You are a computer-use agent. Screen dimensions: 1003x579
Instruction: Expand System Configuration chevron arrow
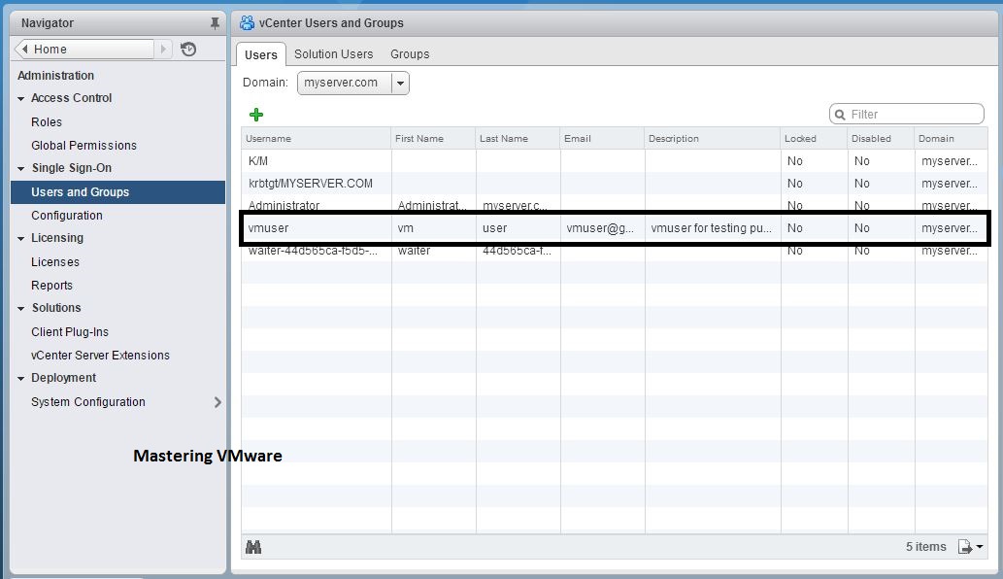click(217, 402)
